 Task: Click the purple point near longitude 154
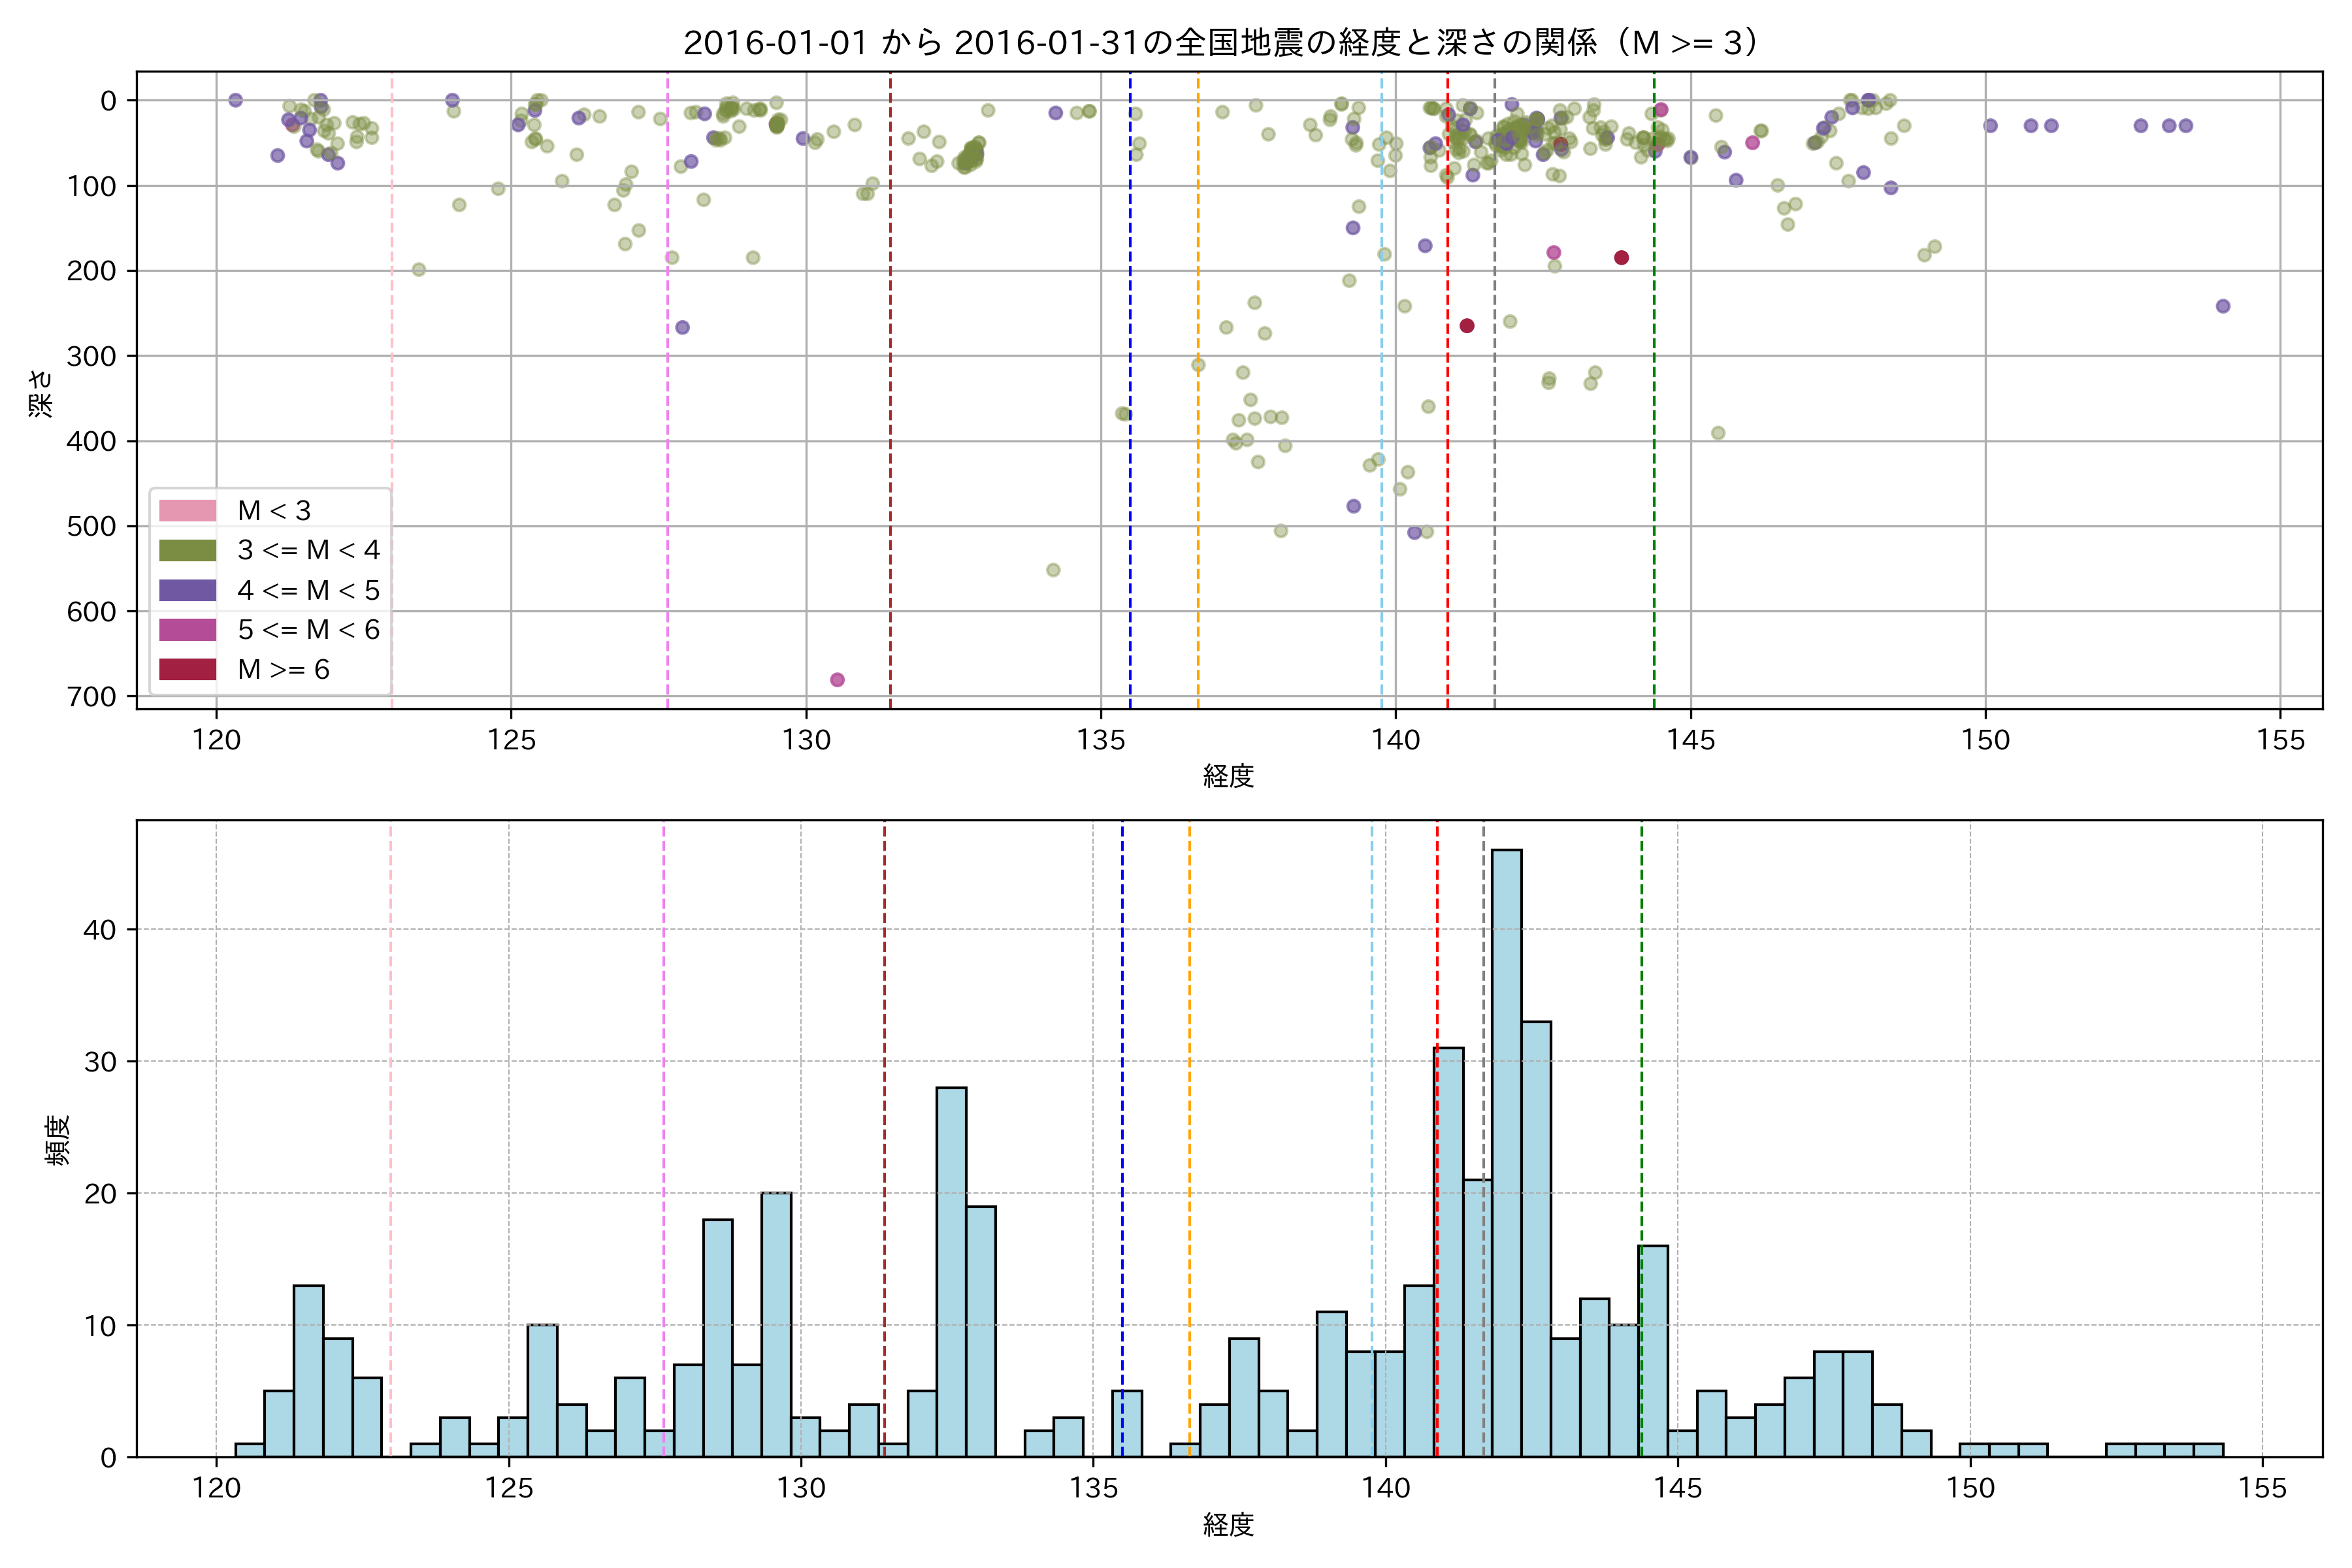click(2223, 306)
